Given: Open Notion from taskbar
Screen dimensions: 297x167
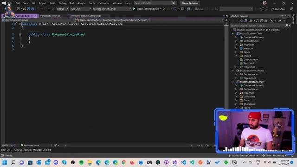Looking at the screenshot, I should point(234,162).
